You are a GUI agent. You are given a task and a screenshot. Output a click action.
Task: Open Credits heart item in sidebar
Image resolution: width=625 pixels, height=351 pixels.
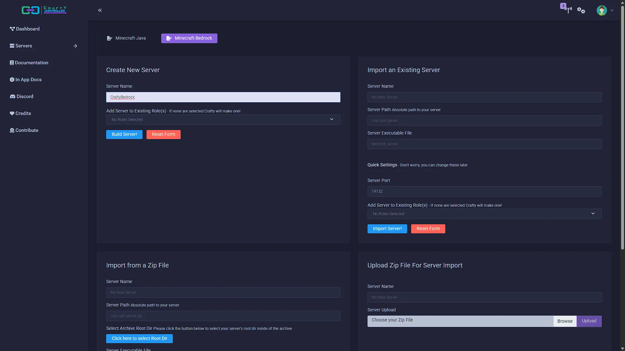(21, 113)
